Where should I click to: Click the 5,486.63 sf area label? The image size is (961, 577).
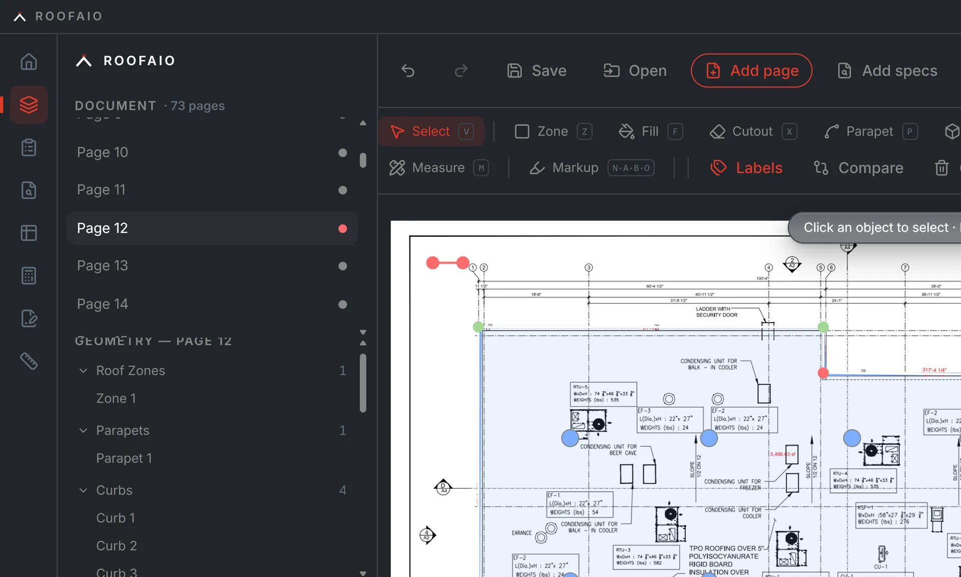[782, 454]
